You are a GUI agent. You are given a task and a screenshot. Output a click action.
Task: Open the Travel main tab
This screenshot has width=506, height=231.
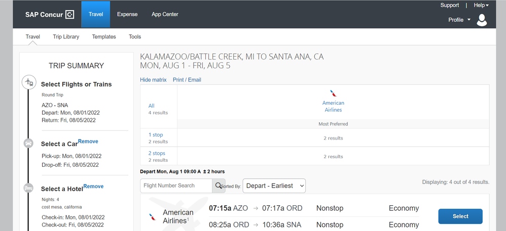pyautogui.click(x=96, y=14)
